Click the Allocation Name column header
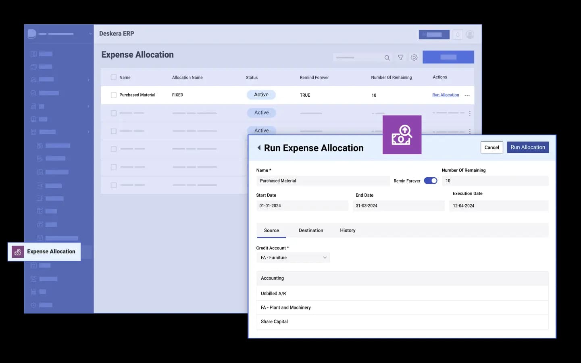This screenshot has height=363, width=581. 187,78
